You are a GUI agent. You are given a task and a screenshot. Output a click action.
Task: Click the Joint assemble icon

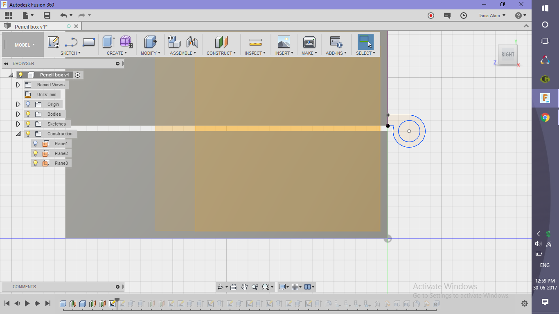tap(192, 42)
